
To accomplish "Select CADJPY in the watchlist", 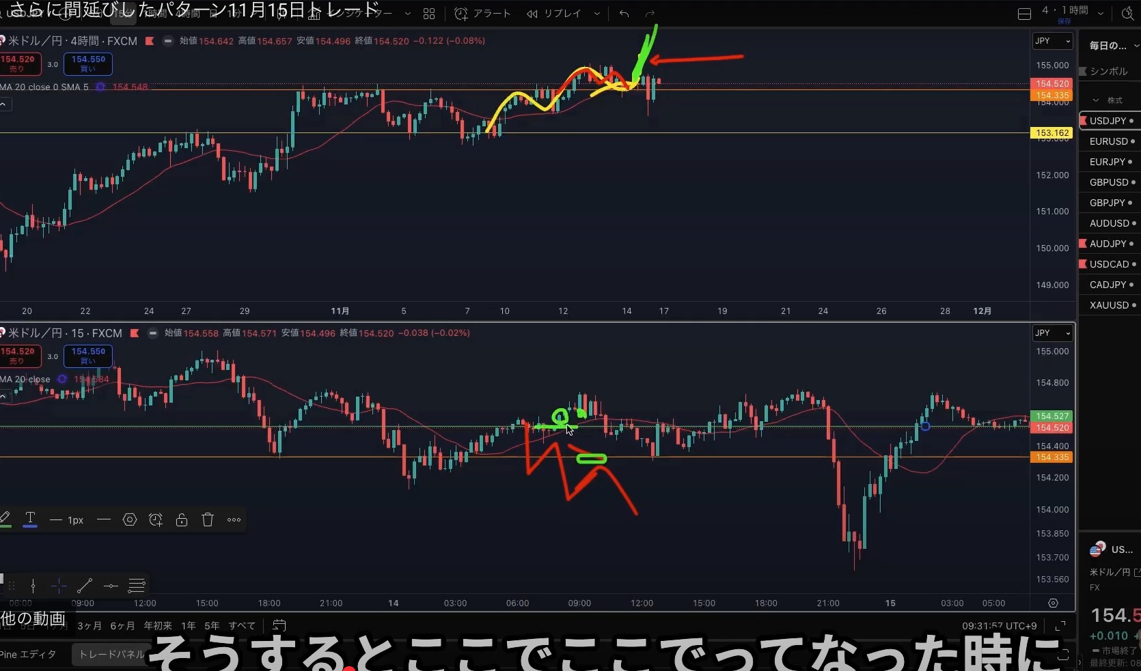I will [1110, 285].
